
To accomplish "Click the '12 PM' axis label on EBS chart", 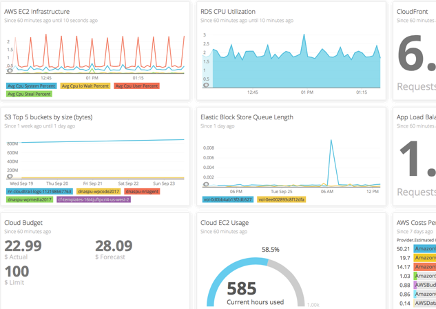I will click(x=373, y=192).
